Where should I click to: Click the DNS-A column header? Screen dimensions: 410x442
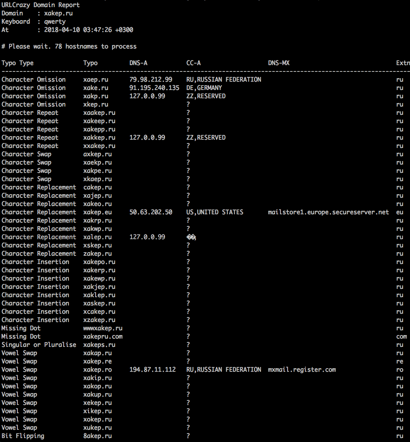(x=138, y=63)
